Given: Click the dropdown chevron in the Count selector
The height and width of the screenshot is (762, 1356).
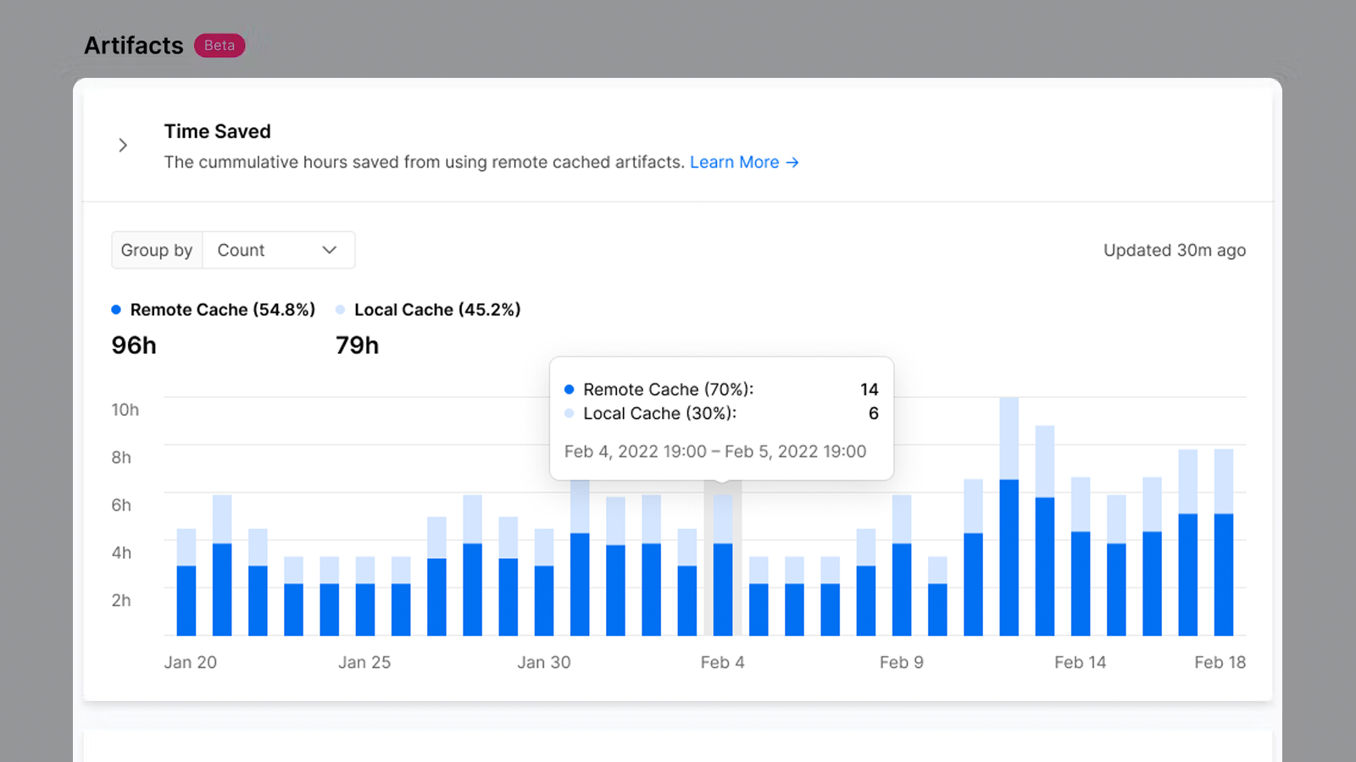Looking at the screenshot, I should (x=329, y=250).
